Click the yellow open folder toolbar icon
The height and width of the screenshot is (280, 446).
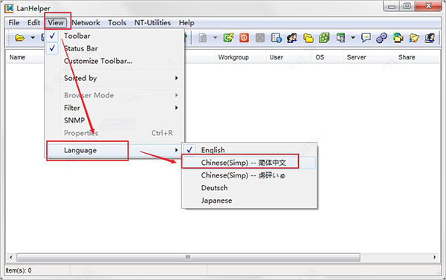[19, 38]
